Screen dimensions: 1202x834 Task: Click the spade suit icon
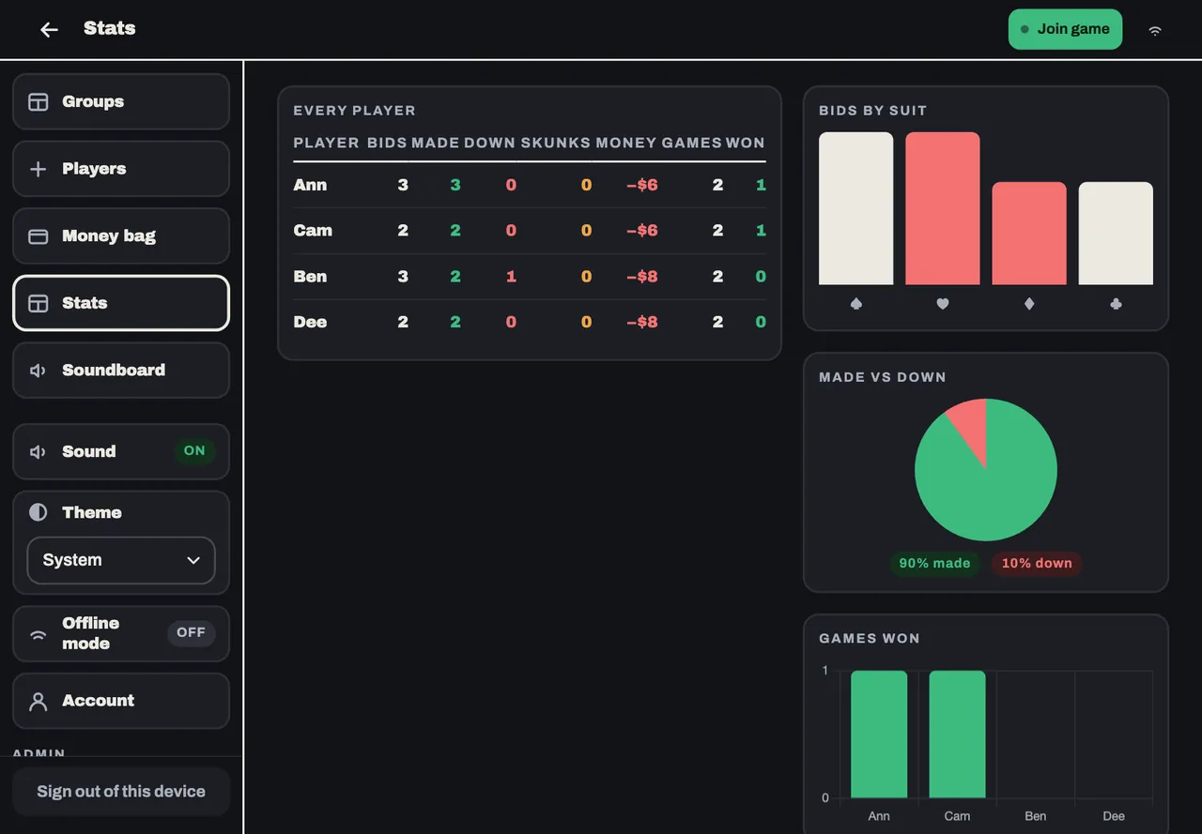pos(855,304)
